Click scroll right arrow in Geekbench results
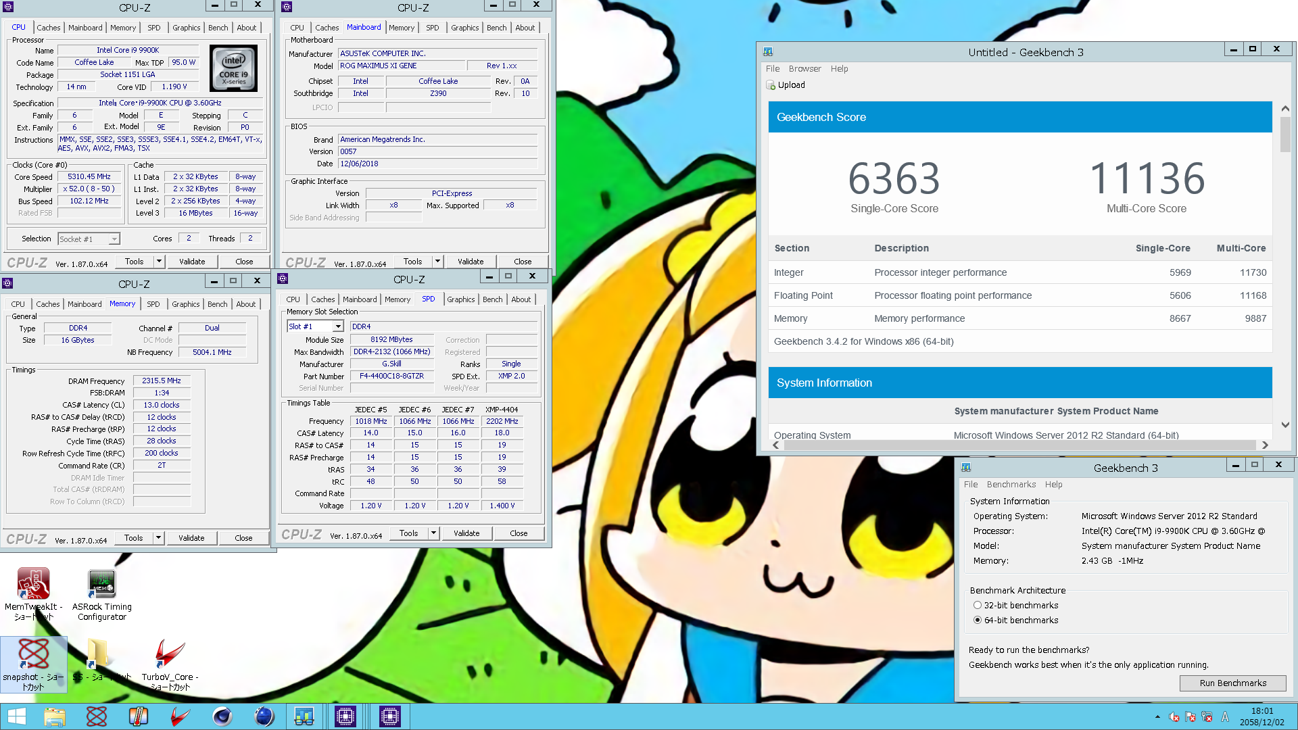Viewport: 1298px width, 730px height. pos(1265,445)
